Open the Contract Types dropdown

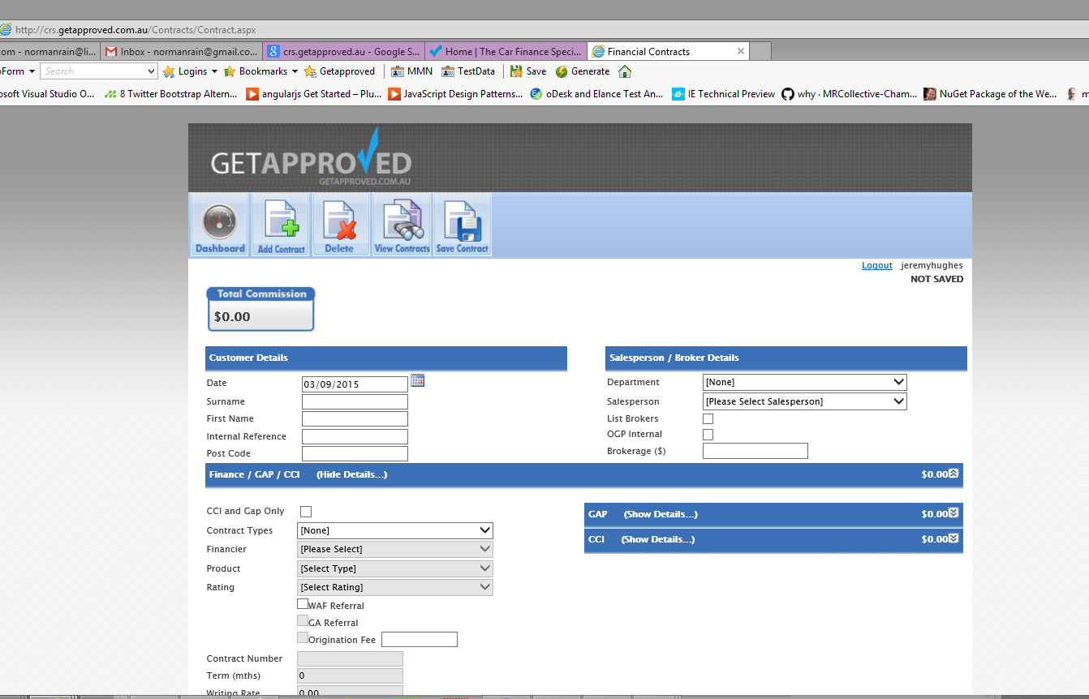coord(396,530)
